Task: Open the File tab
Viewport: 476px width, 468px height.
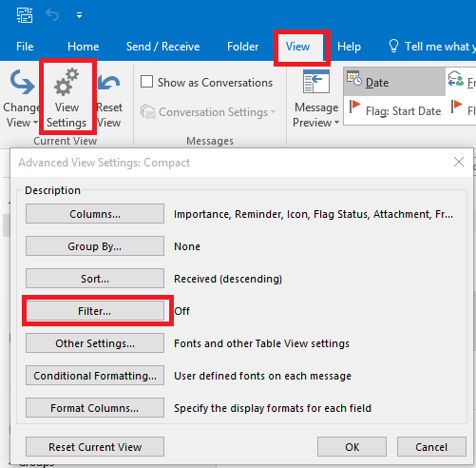Action: point(25,47)
